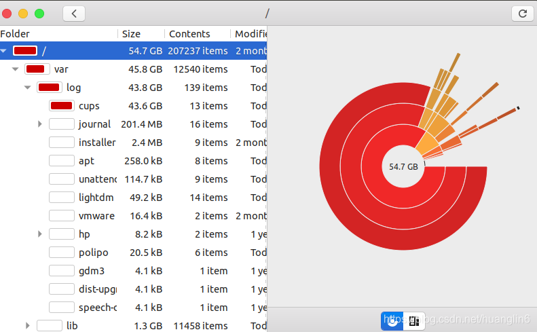
Task: Click the 54.7 GB center of the ring chart
Action: click(403, 166)
